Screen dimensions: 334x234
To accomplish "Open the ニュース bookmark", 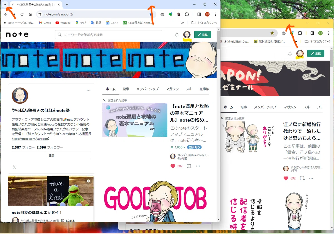I will (x=112, y=23).
